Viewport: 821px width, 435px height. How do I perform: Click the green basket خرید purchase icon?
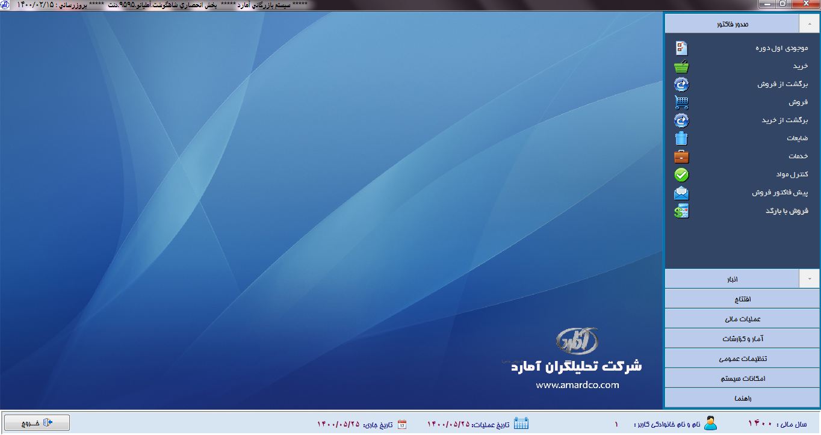pos(681,66)
